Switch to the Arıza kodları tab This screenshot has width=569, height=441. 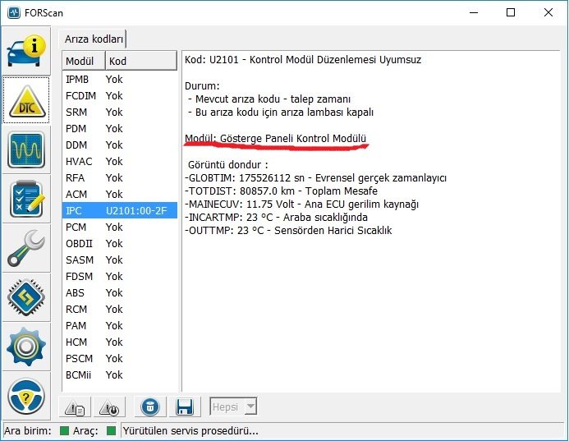pos(94,39)
